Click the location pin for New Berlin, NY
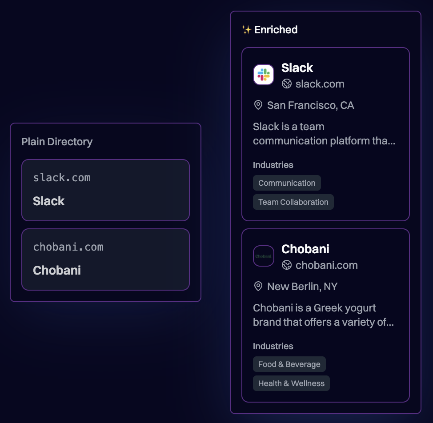 point(258,287)
